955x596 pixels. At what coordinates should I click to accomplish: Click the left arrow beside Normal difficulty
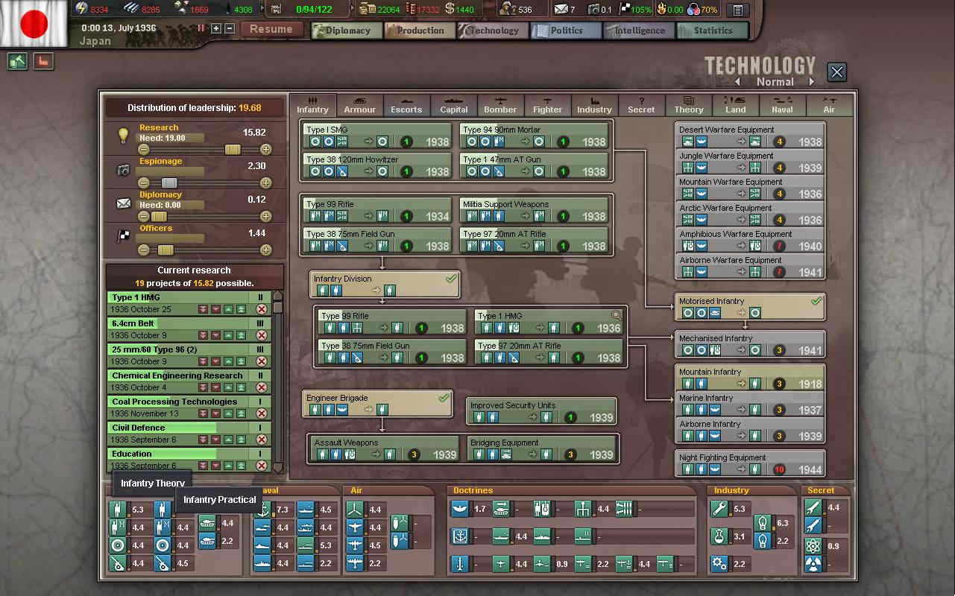[737, 82]
